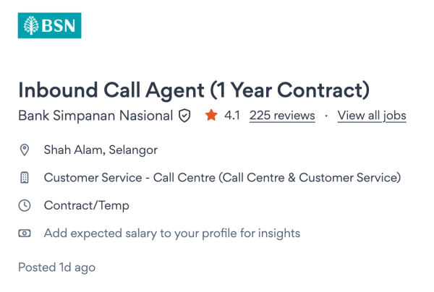
Task: Click the location pin icon
Action: [x=25, y=150]
